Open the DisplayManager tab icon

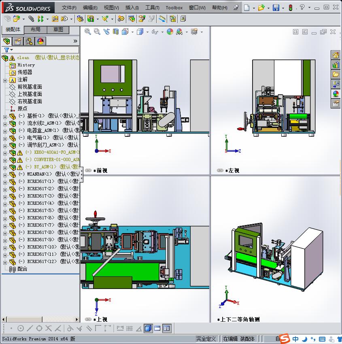[x=40, y=41]
